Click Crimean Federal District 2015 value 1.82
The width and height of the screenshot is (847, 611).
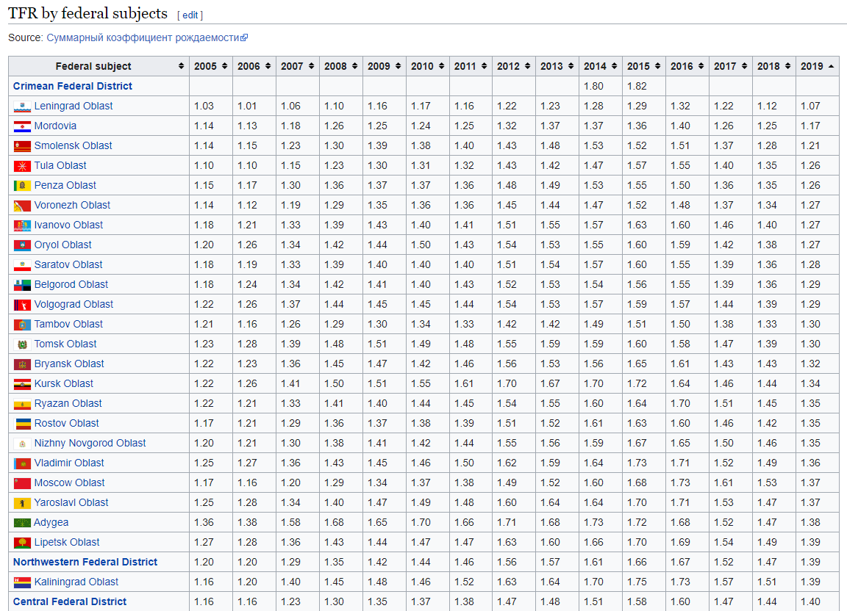(637, 86)
